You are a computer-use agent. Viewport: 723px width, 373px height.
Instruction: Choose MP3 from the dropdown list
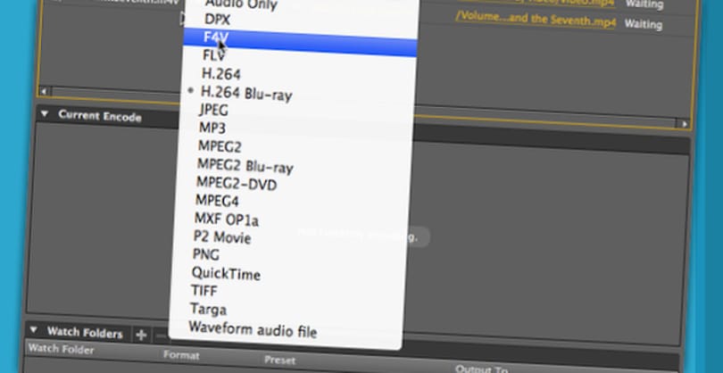(212, 128)
